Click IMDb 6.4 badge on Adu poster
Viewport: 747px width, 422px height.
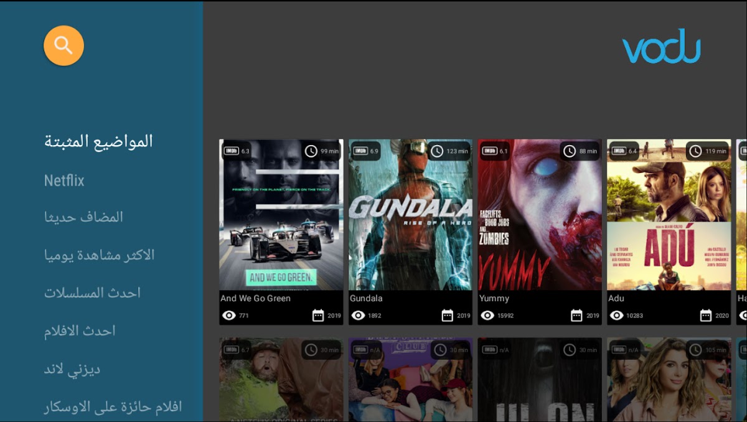(624, 151)
